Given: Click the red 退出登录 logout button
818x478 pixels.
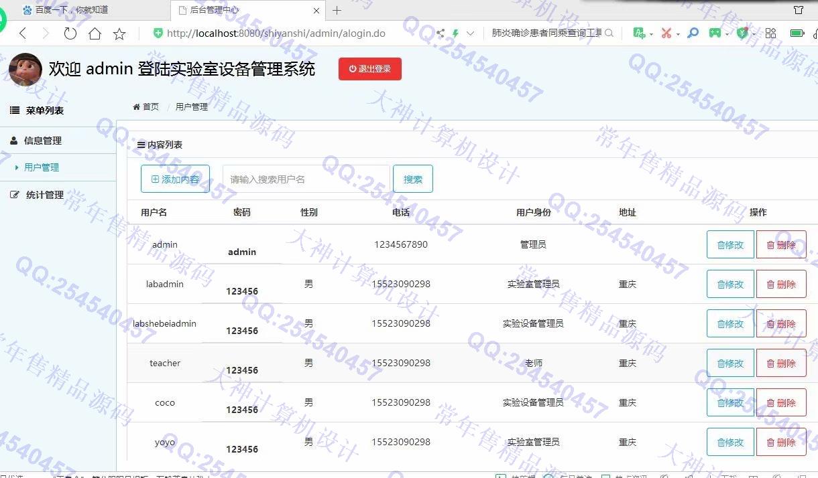Looking at the screenshot, I should 369,69.
